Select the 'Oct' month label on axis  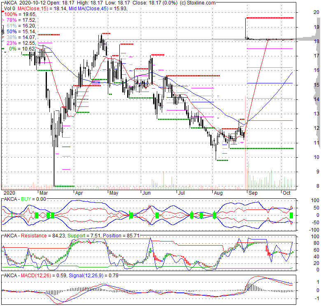point(286,193)
